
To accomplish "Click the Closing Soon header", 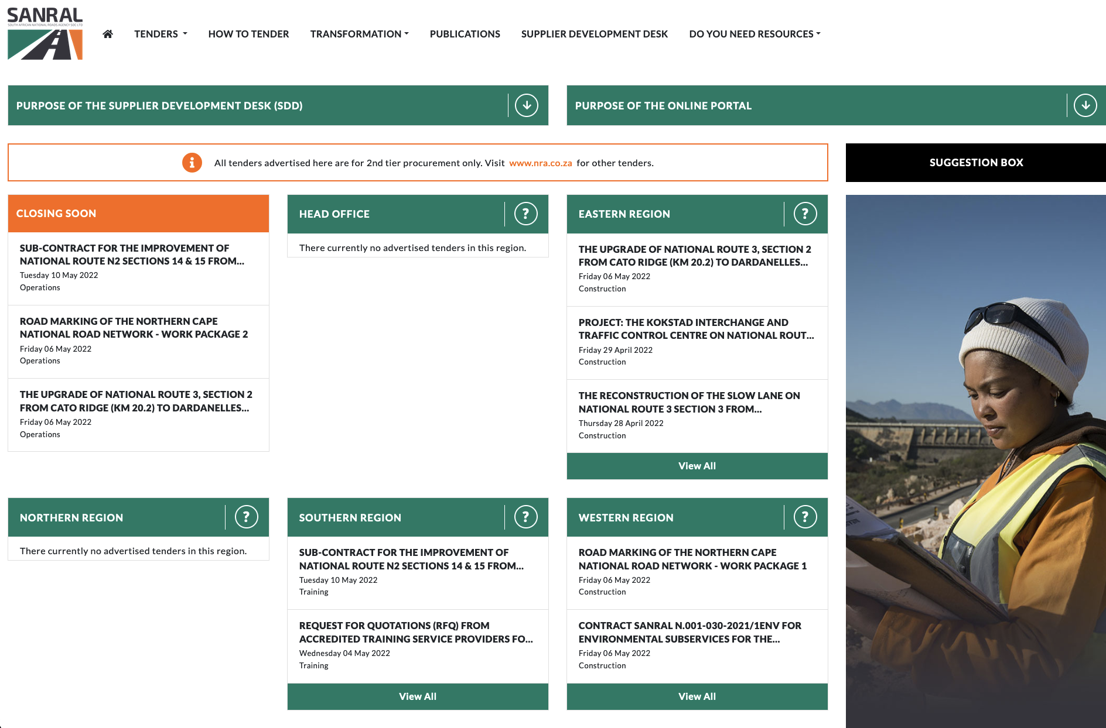I will tap(138, 214).
